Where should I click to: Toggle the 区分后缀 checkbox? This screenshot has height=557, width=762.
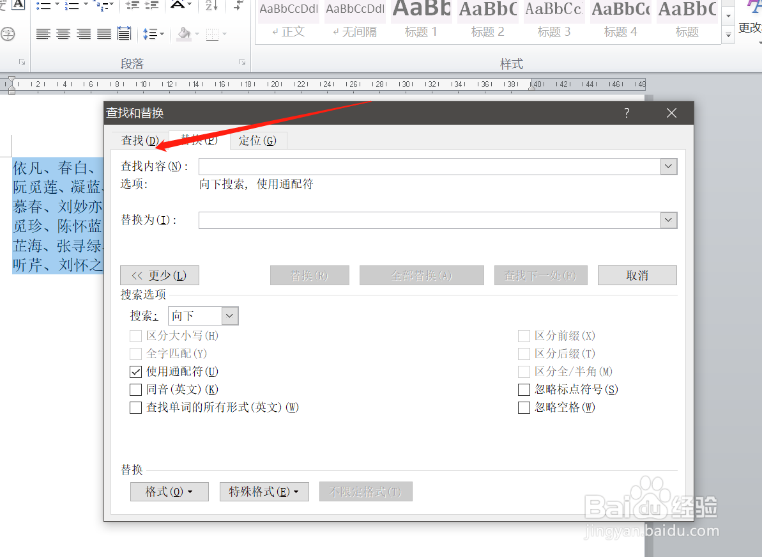pyautogui.click(x=524, y=354)
